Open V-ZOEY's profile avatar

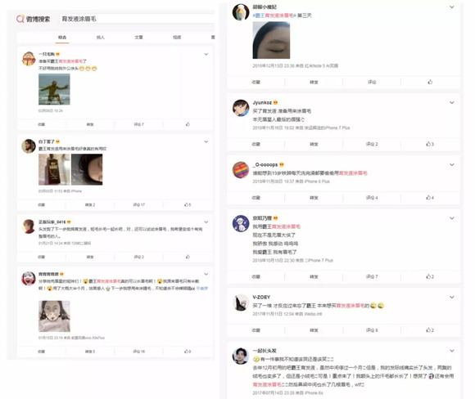pos(241,303)
